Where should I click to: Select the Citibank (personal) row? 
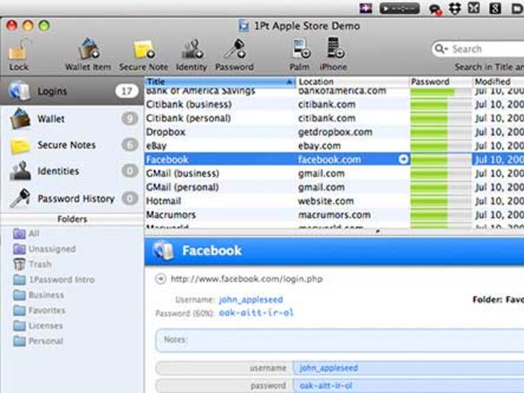(x=334, y=118)
